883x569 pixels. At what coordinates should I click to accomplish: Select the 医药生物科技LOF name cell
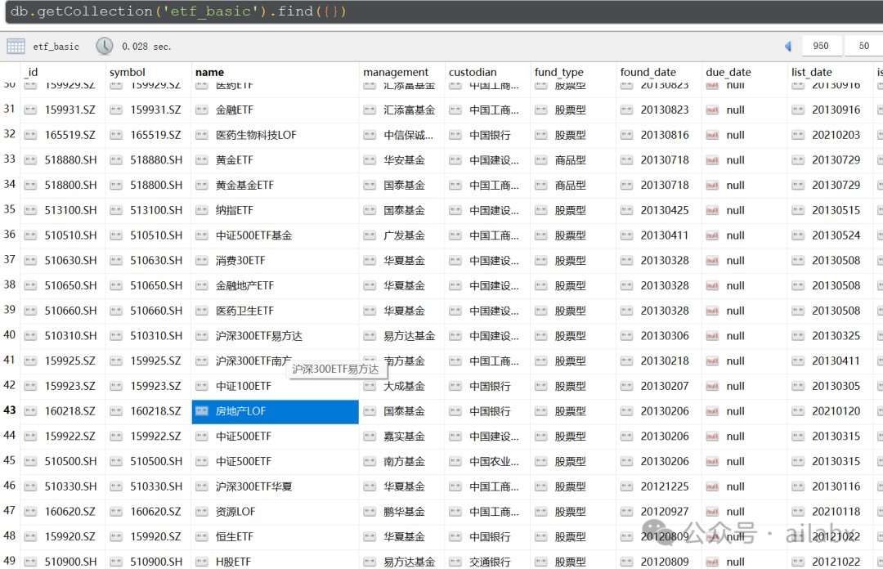click(275, 135)
